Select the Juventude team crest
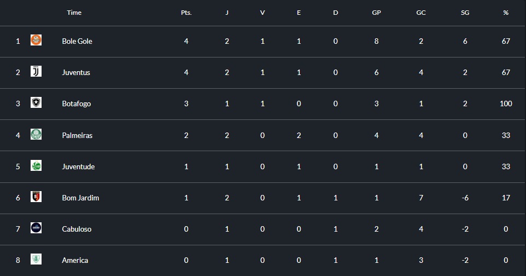Screen dimensions: 526x276 tap(36, 165)
